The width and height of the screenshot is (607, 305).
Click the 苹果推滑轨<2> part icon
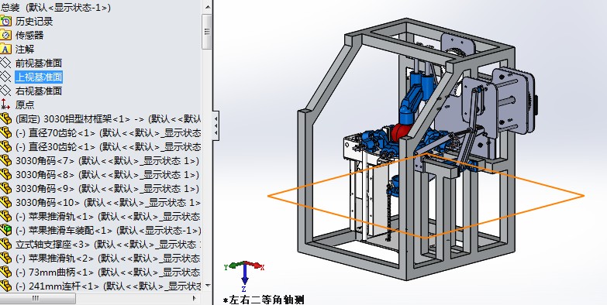5,258
